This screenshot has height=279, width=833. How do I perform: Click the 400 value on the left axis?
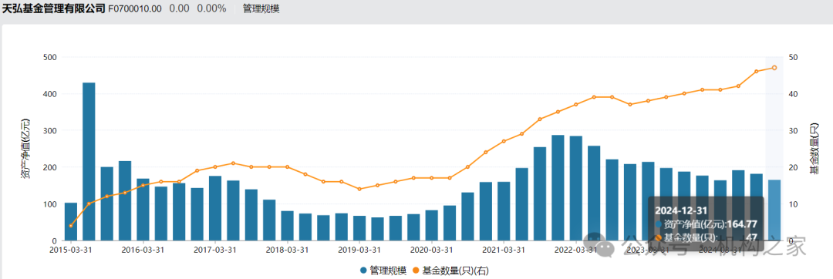click(50, 94)
